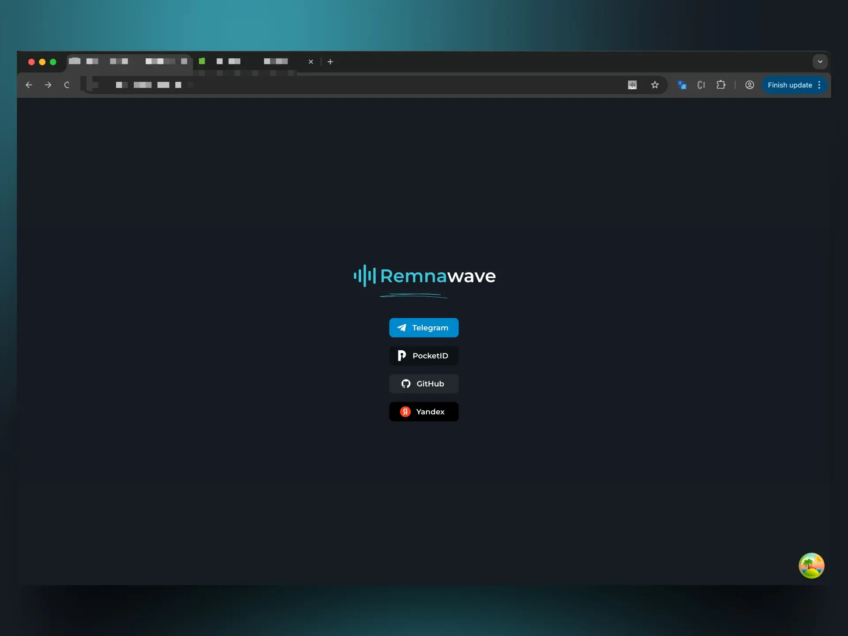Click the palm island icon in bottom-right corner
This screenshot has width=848, height=636.
click(x=812, y=565)
